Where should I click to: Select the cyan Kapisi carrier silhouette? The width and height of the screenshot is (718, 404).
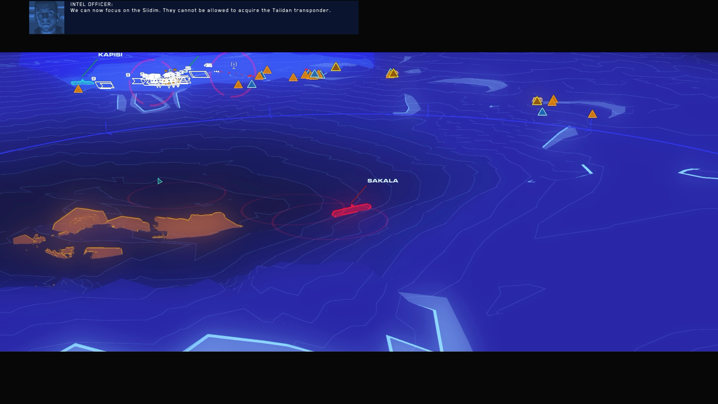(x=83, y=82)
